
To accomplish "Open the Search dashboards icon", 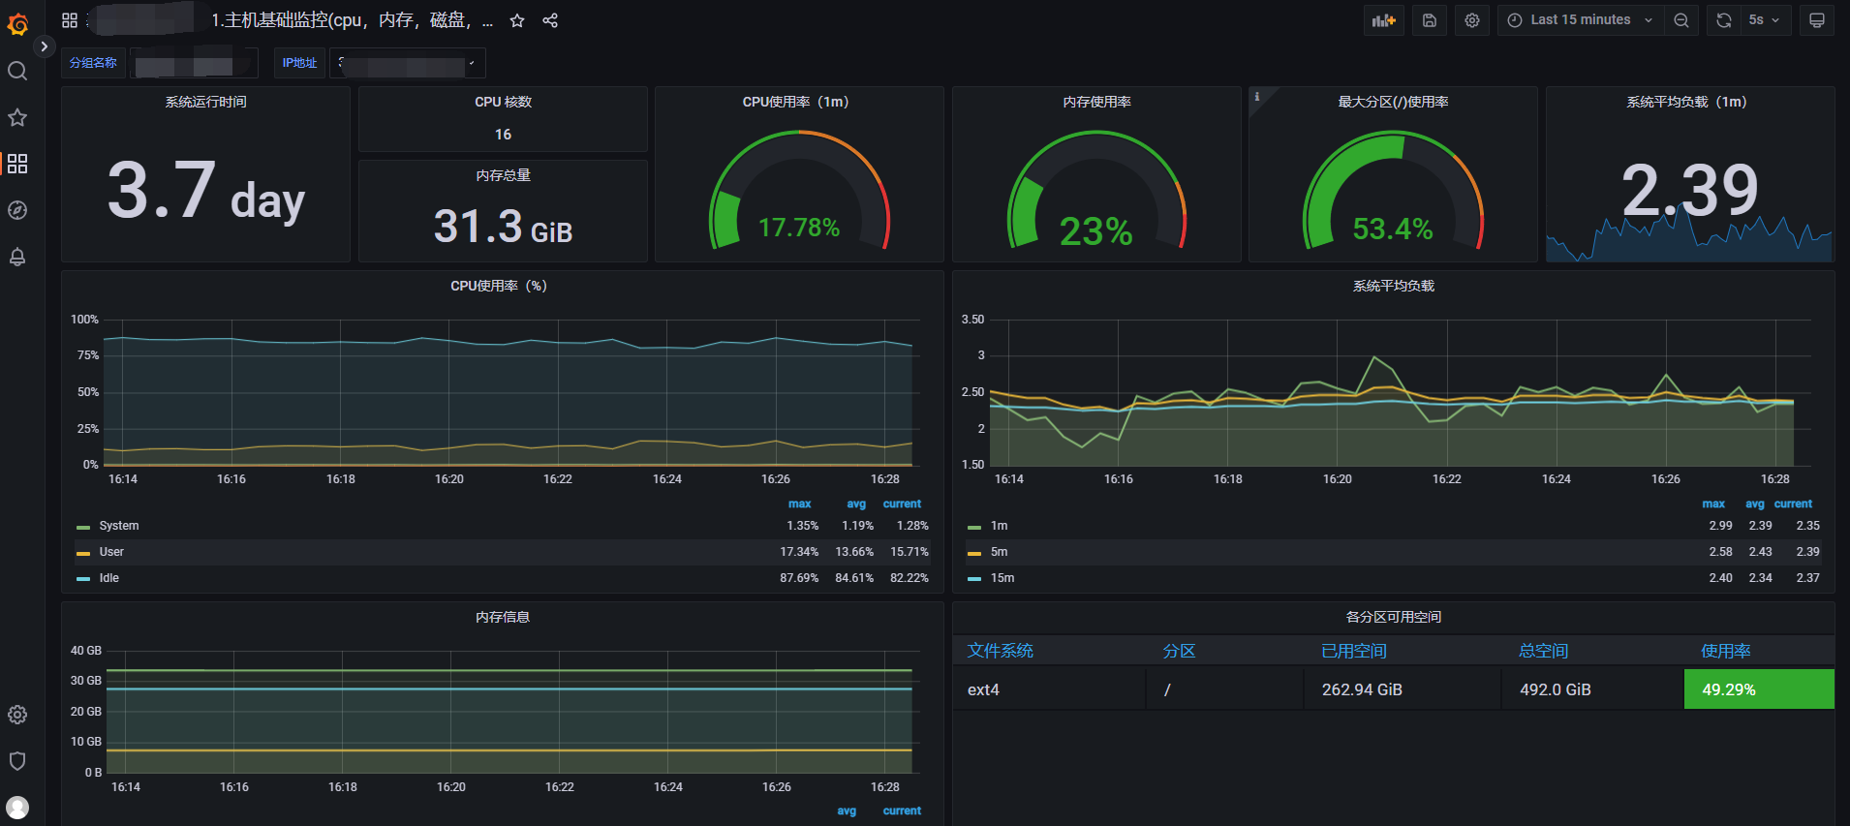I will click(x=17, y=71).
